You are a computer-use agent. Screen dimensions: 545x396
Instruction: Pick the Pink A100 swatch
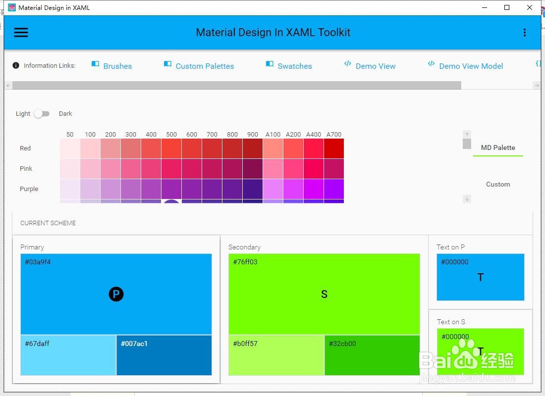tap(273, 169)
